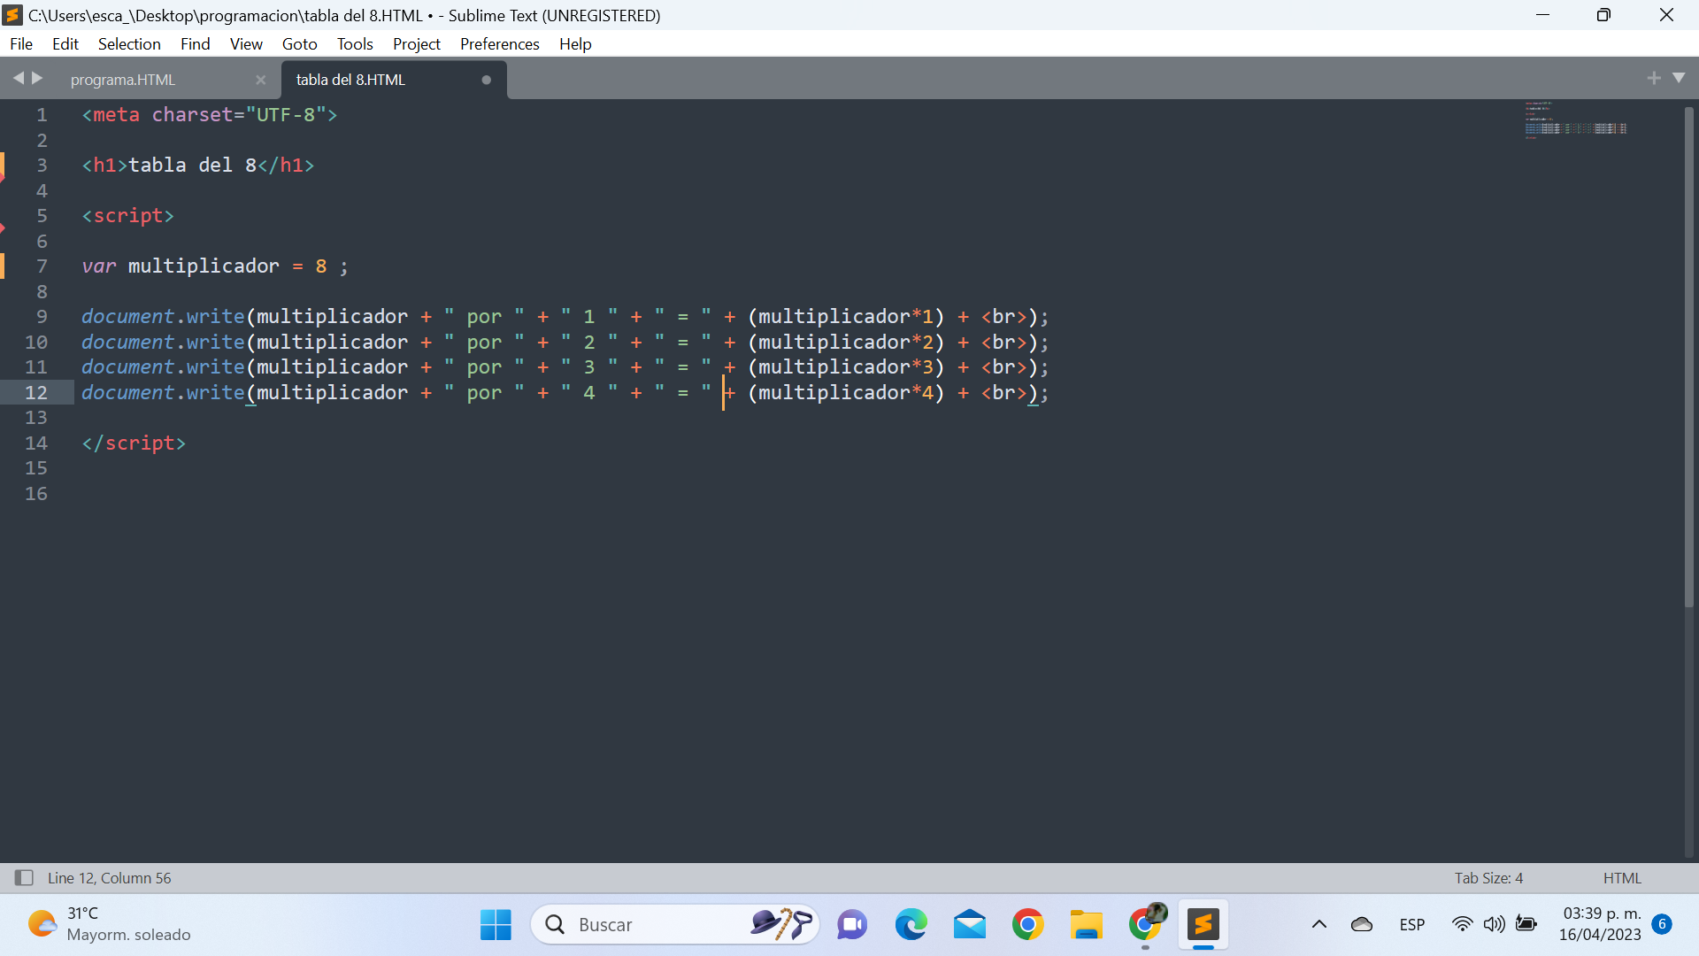Image resolution: width=1699 pixels, height=956 pixels.
Task: Open the Preferences menu
Action: [x=499, y=44]
